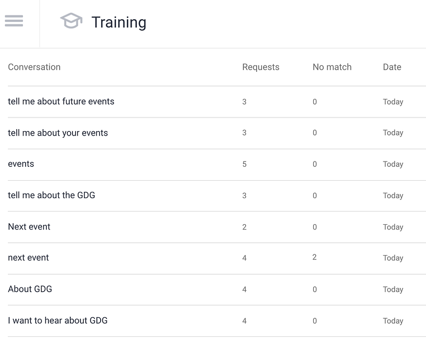Screen dimensions: 426x339
Task: Open "tell me about your events" conversation
Action: 217,133
